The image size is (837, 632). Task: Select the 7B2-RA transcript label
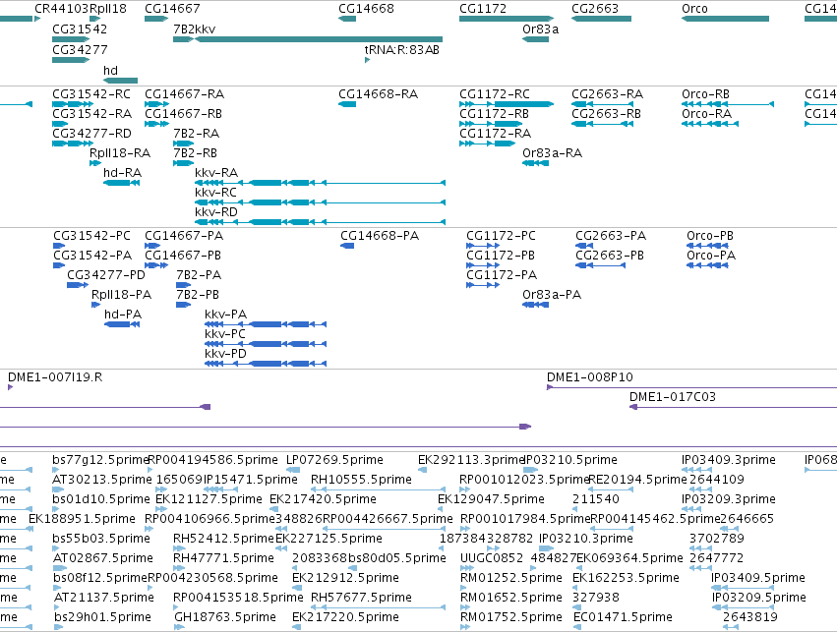pyautogui.click(x=196, y=134)
